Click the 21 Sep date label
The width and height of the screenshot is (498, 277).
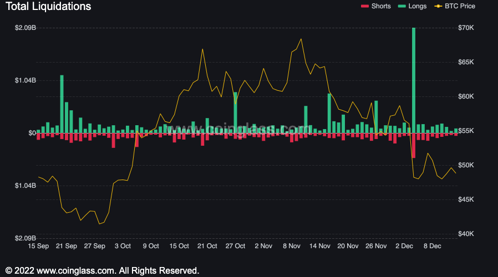[x=67, y=246]
